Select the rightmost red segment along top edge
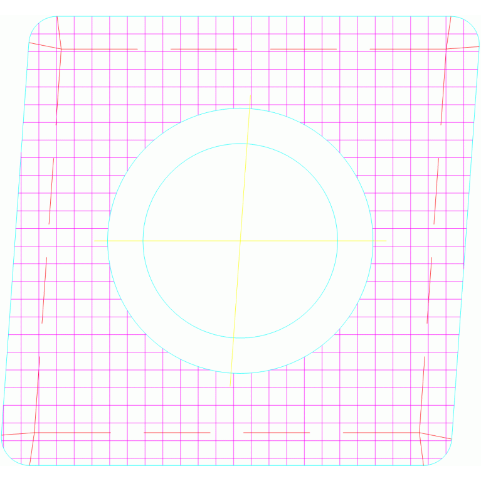 (x=408, y=49)
